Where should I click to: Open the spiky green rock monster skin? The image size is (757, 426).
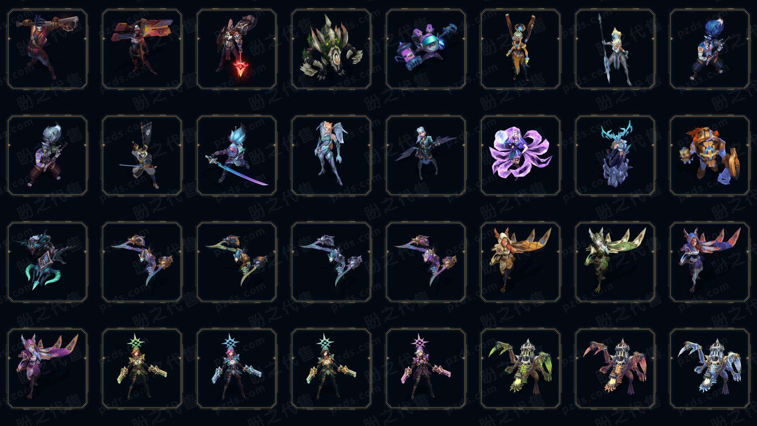click(x=331, y=49)
